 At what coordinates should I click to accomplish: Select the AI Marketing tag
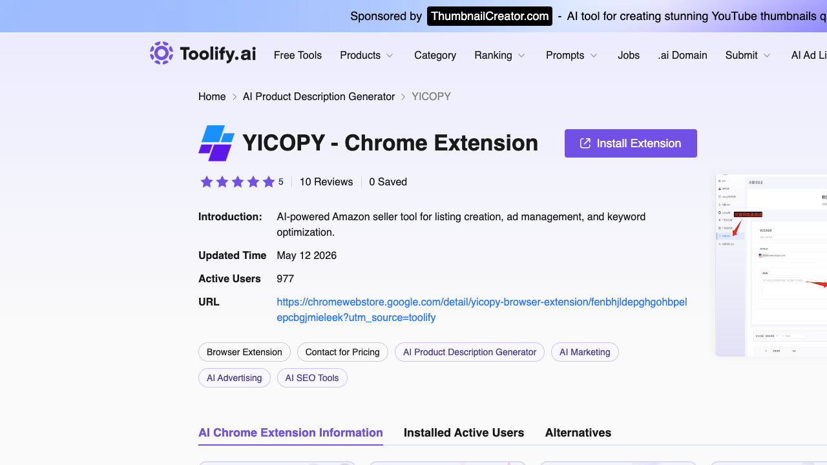tap(585, 352)
